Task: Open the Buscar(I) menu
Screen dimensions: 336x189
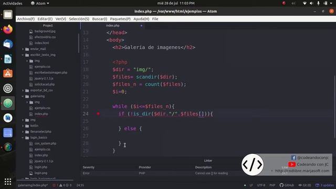Action: point(100,19)
